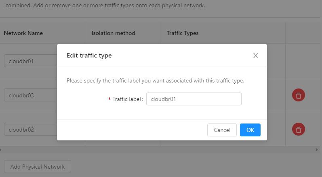The image size is (322, 177).
Task: Select the cloudbr01 network name field
Action: click(x=31, y=61)
